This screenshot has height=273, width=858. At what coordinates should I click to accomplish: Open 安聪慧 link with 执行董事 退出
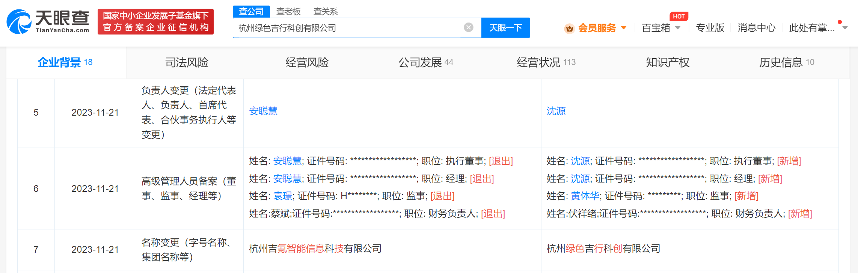click(x=287, y=161)
